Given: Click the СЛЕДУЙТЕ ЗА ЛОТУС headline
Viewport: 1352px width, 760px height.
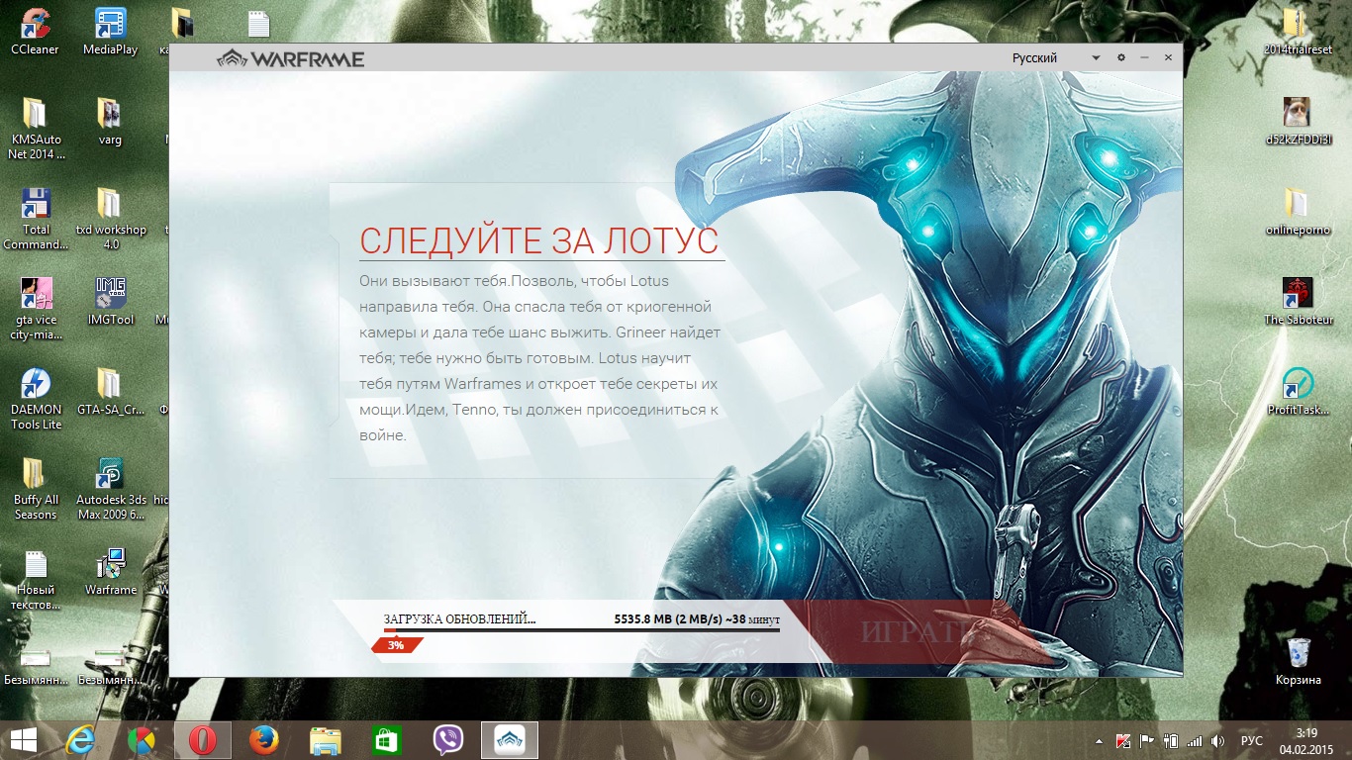Looking at the screenshot, I should coord(538,240).
